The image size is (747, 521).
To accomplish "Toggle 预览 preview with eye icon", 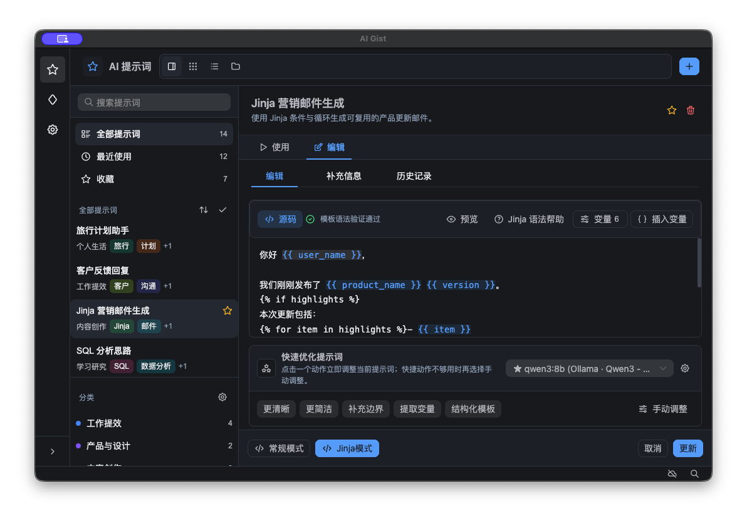I will 462,219.
